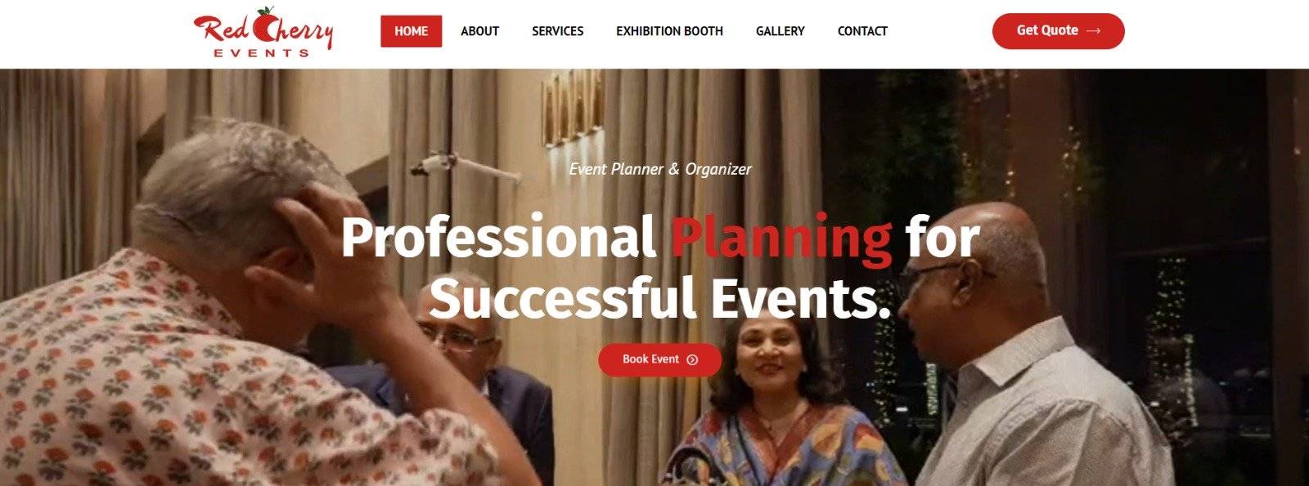Go to the ABOUT page

point(479,31)
